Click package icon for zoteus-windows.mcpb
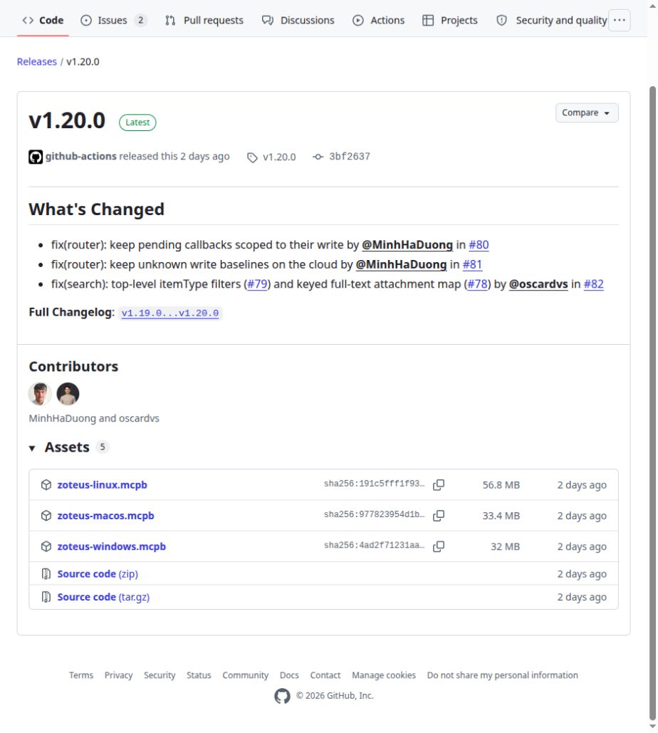The image size is (658, 733). 46,546
